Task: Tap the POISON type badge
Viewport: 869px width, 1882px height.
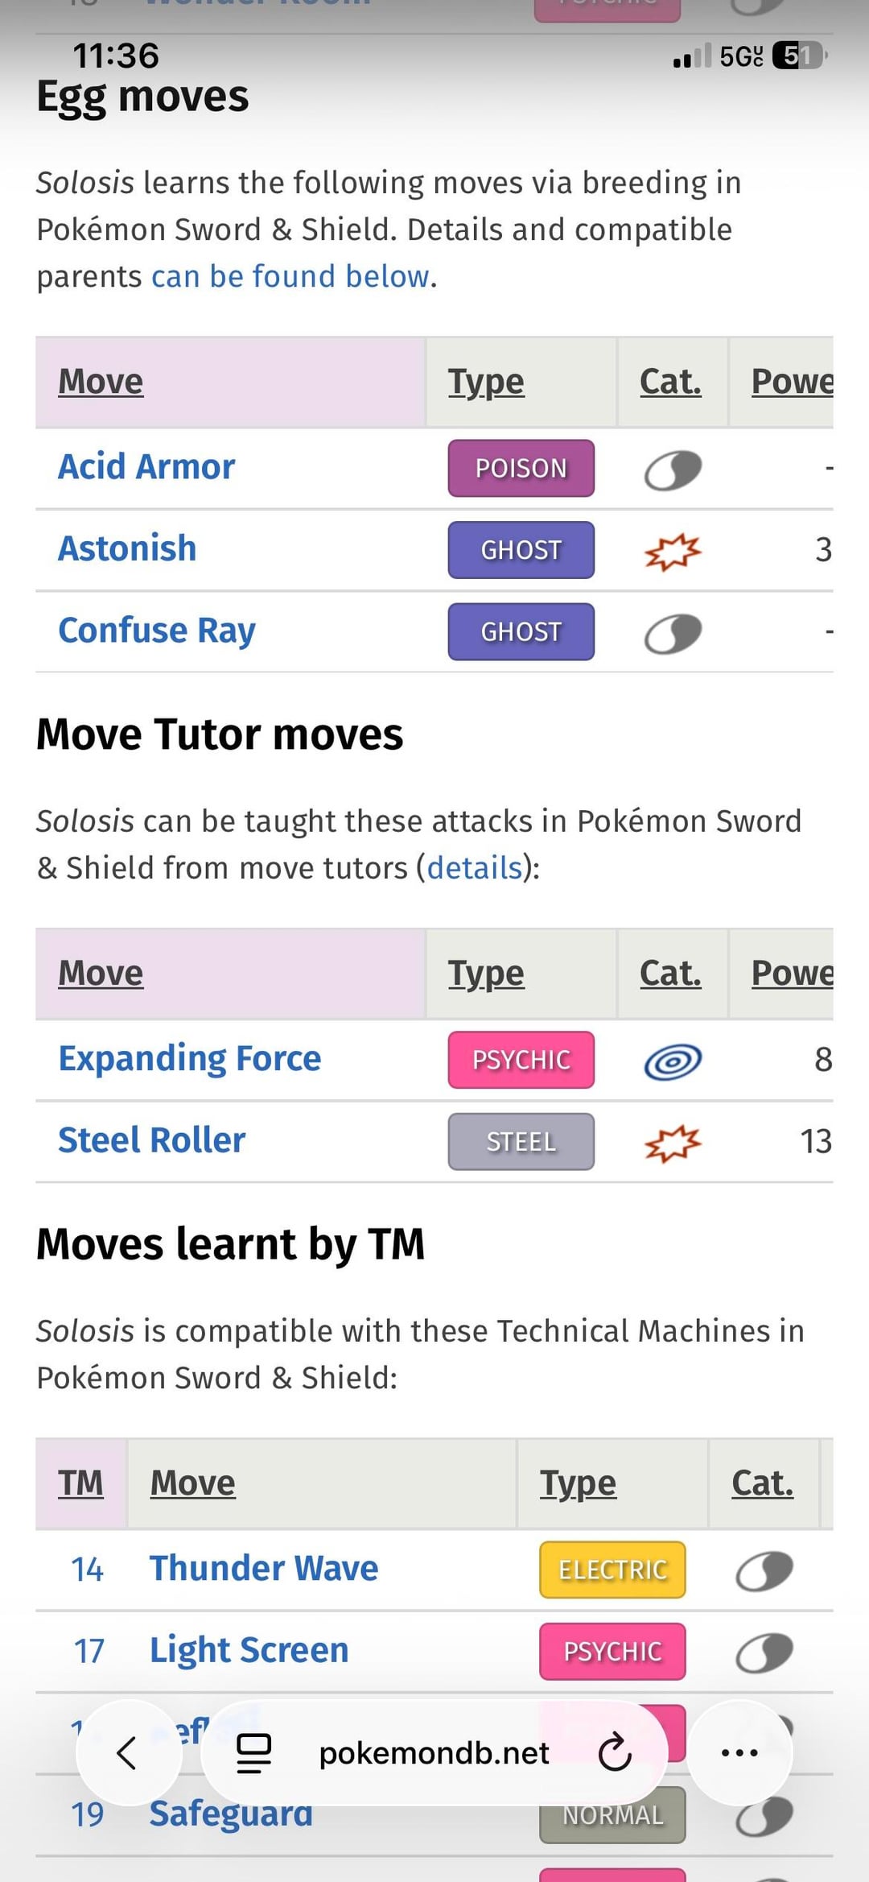Action: tap(521, 468)
